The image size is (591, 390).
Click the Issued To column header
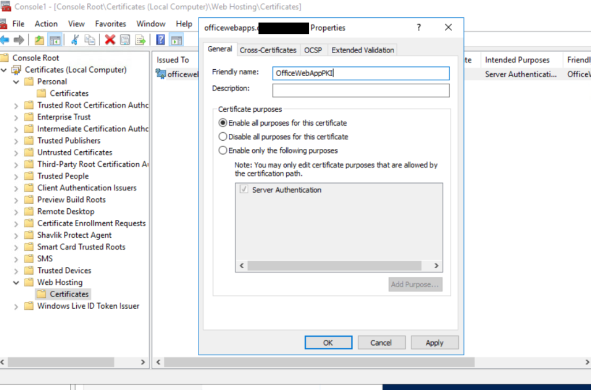tap(173, 60)
